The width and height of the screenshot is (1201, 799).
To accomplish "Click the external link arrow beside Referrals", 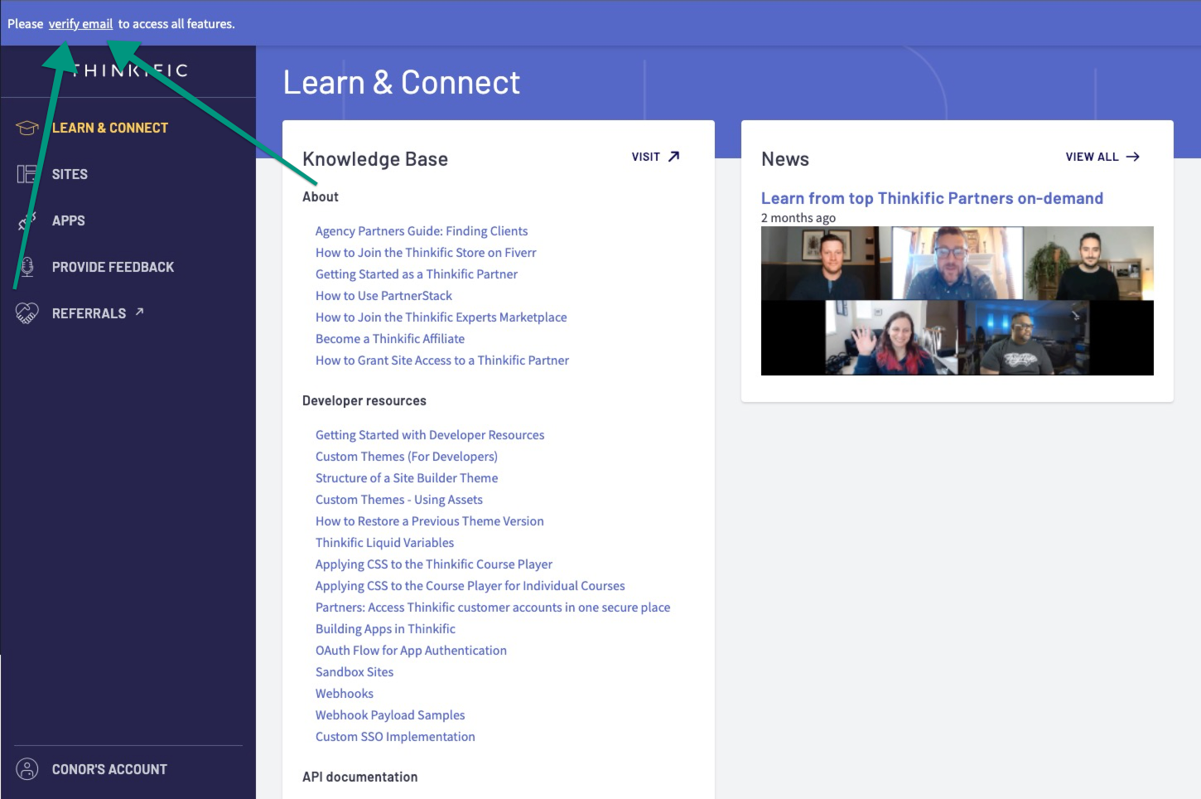I will (139, 312).
